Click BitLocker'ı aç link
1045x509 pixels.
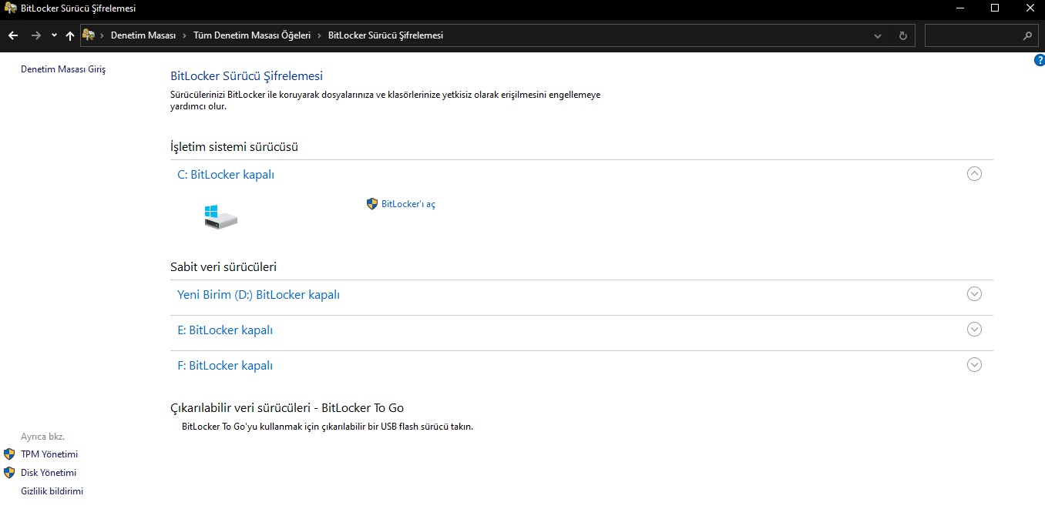coord(408,204)
